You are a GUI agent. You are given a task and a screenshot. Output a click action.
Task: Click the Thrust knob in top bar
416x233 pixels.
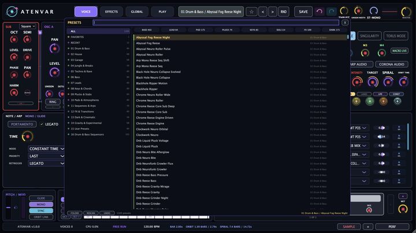click(x=344, y=11)
